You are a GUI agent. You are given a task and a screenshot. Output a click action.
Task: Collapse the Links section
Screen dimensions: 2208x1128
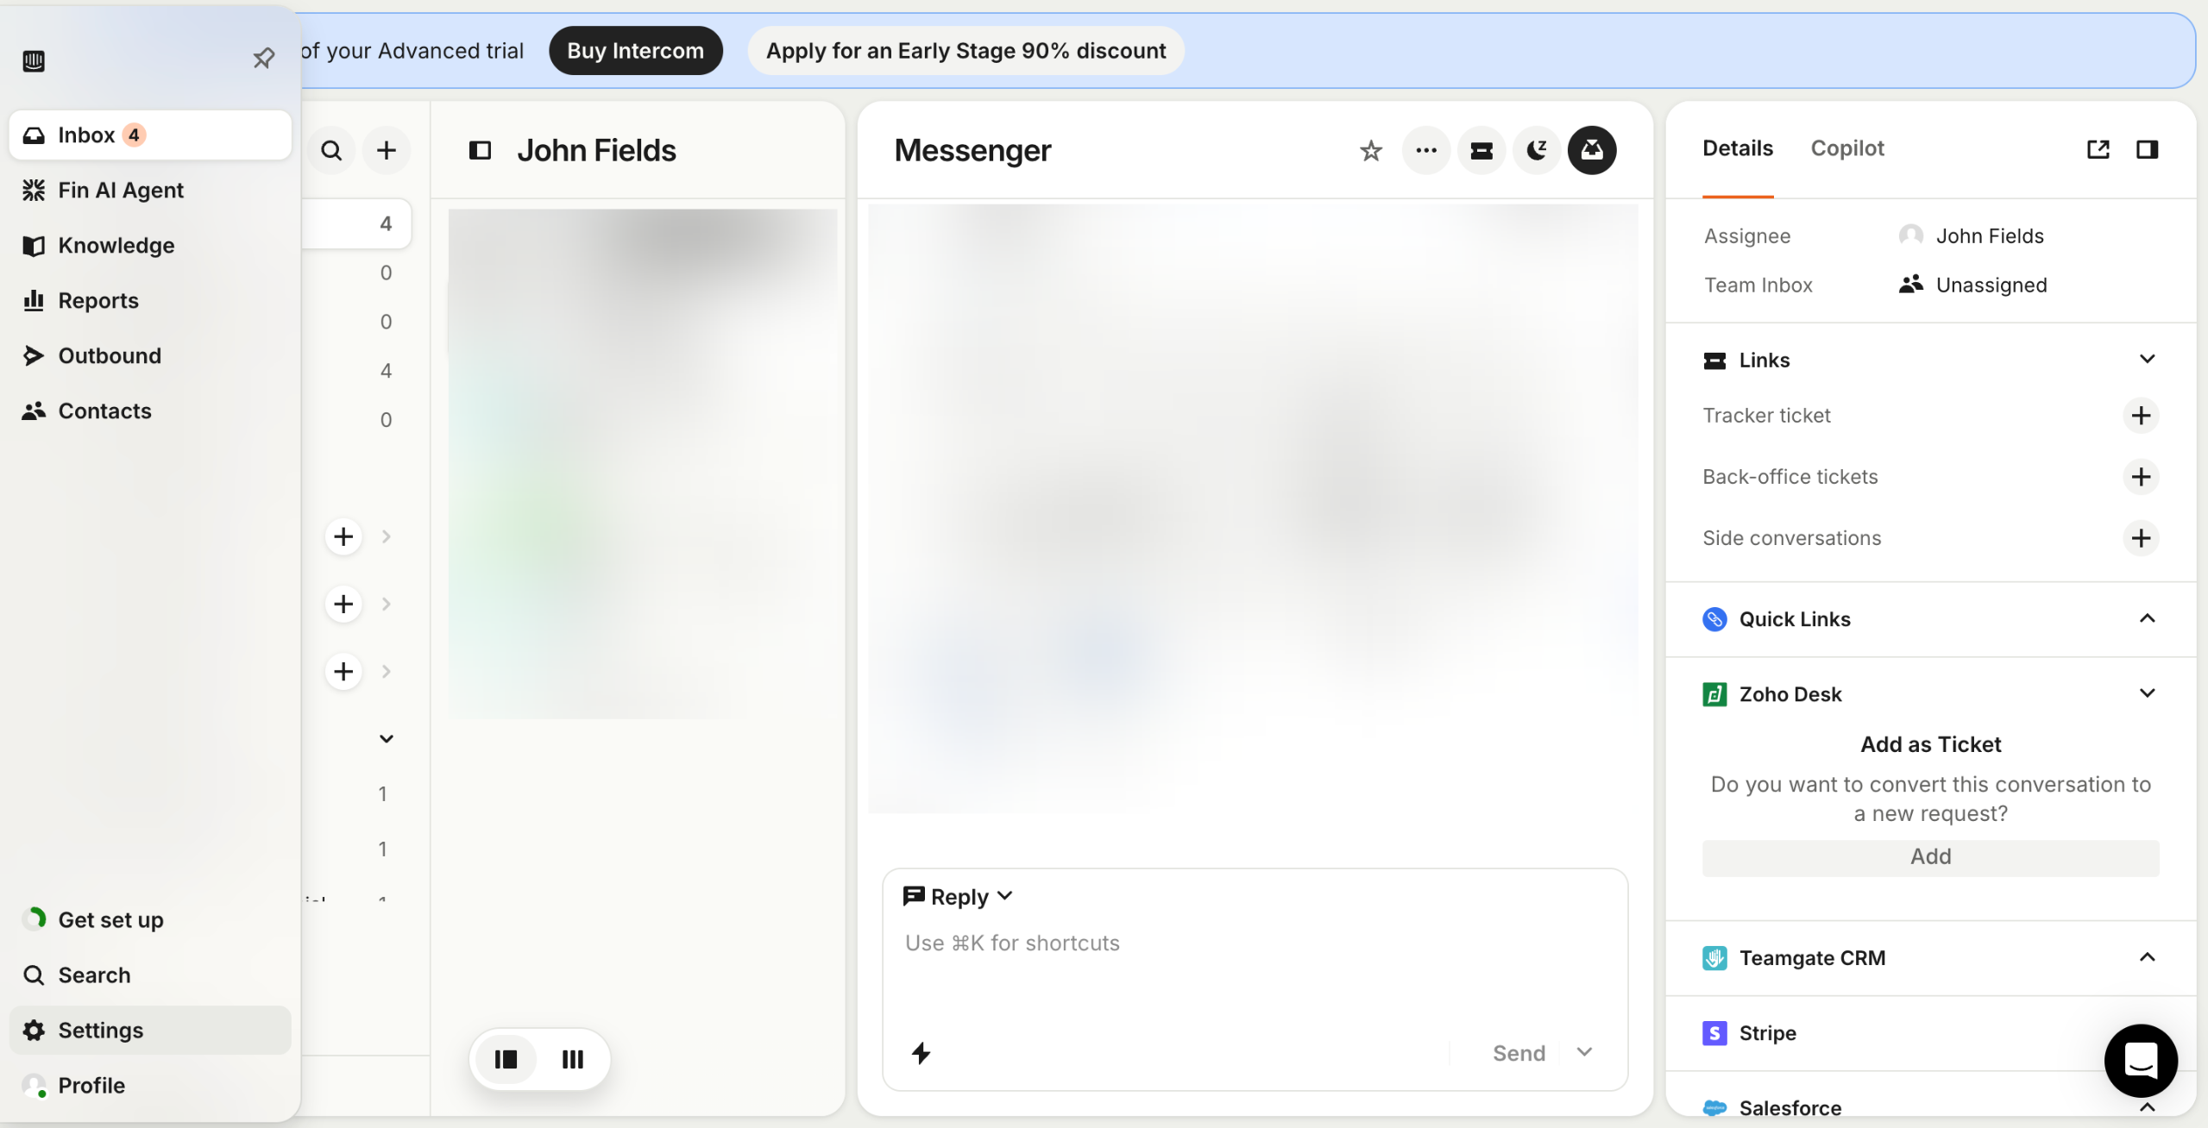coord(2147,360)
